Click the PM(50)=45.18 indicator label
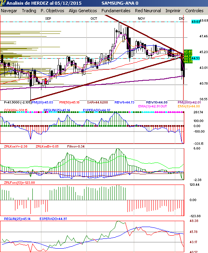This screenshot has height=253, width=208. (x=69, y=102)
